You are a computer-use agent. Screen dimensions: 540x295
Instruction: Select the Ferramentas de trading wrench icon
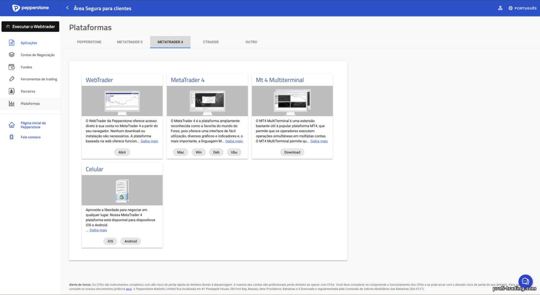pyautogui.click(x=12, y=79)
